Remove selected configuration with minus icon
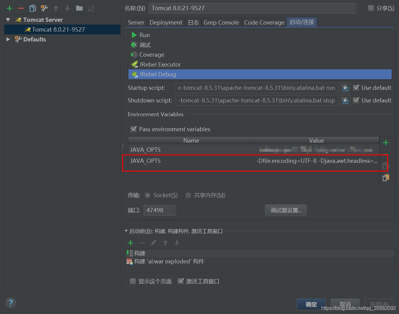399x314 pixels. click(x=21, y=8)
